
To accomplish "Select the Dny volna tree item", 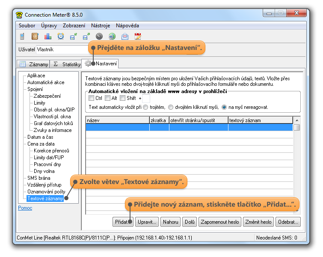I will (44, 171).
